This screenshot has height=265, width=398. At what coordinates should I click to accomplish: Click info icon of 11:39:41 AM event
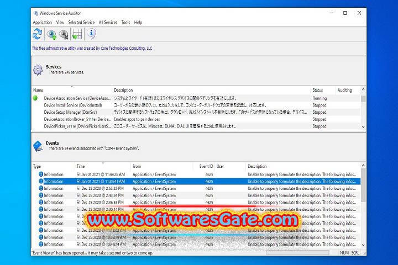(41, 181)
